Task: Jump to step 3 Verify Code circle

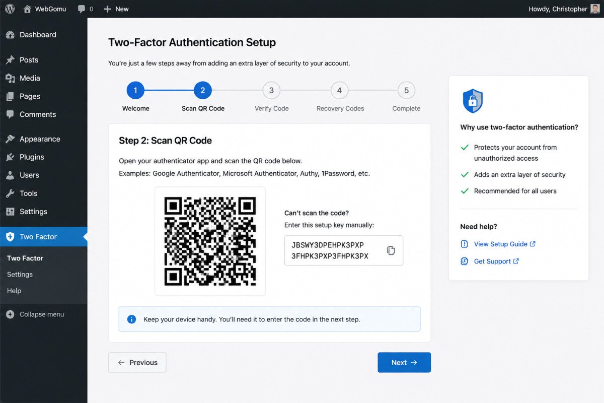Action: click(x=271, y=91)
